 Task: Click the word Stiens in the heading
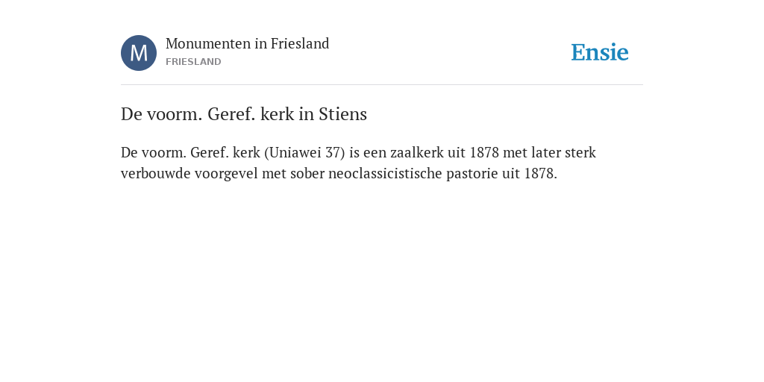[342, 114]
